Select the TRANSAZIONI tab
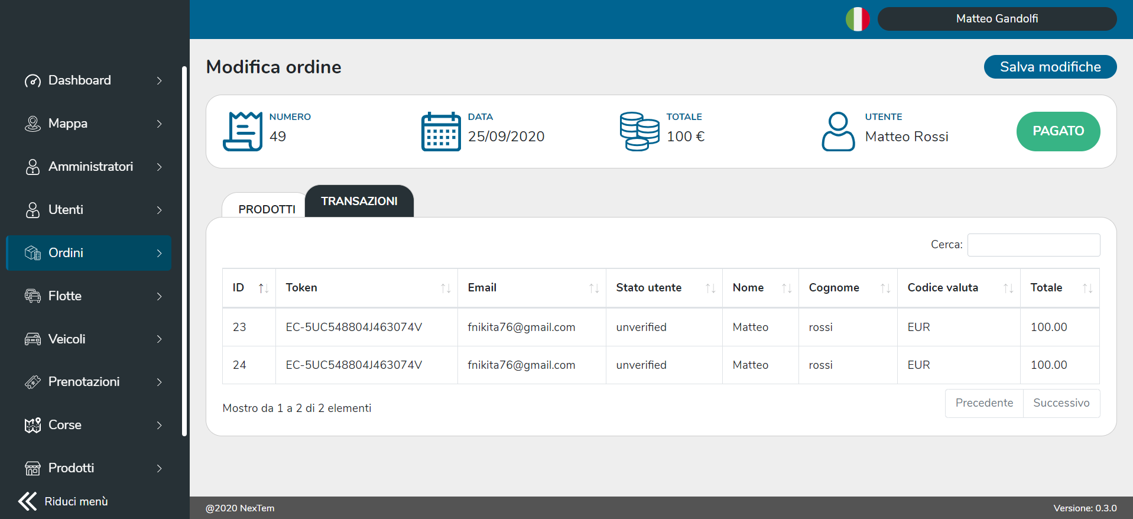Image resolution: width=1133 pixels, height=519 pixels. tap(359, 201)
